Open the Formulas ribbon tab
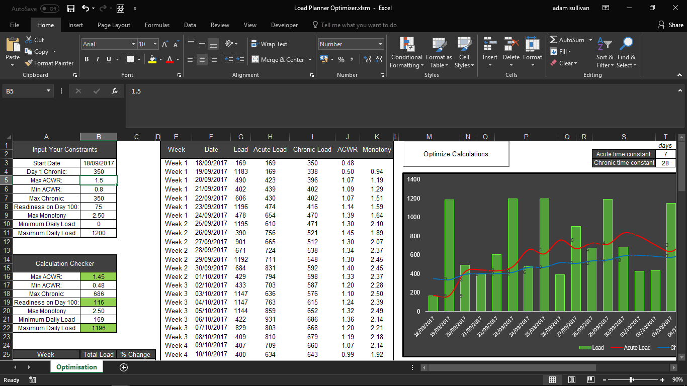687x386 pixels. tap(157, 25)
